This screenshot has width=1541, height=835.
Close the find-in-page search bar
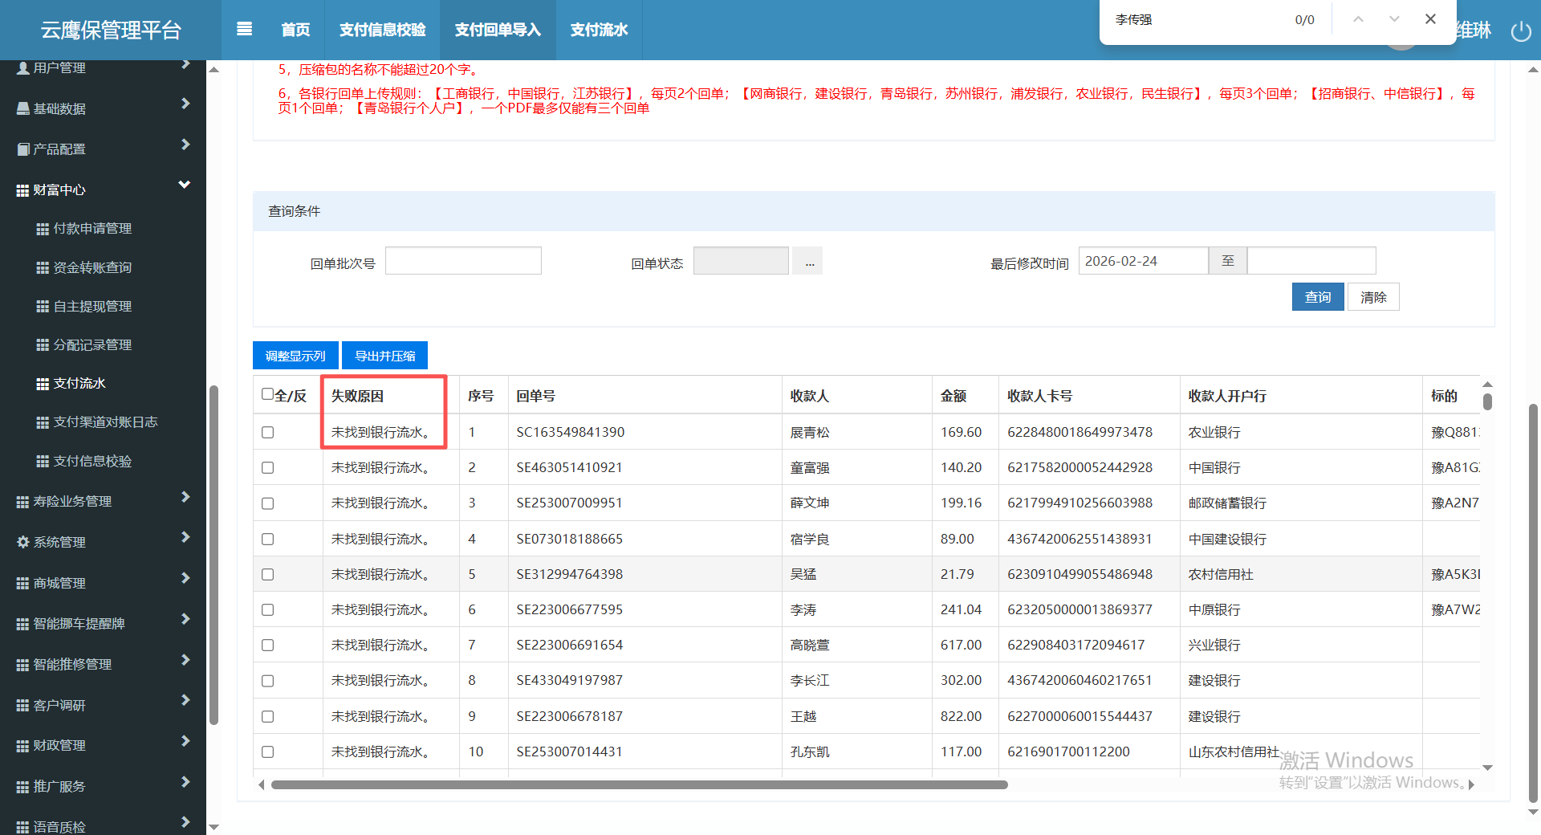point(1430,19)
